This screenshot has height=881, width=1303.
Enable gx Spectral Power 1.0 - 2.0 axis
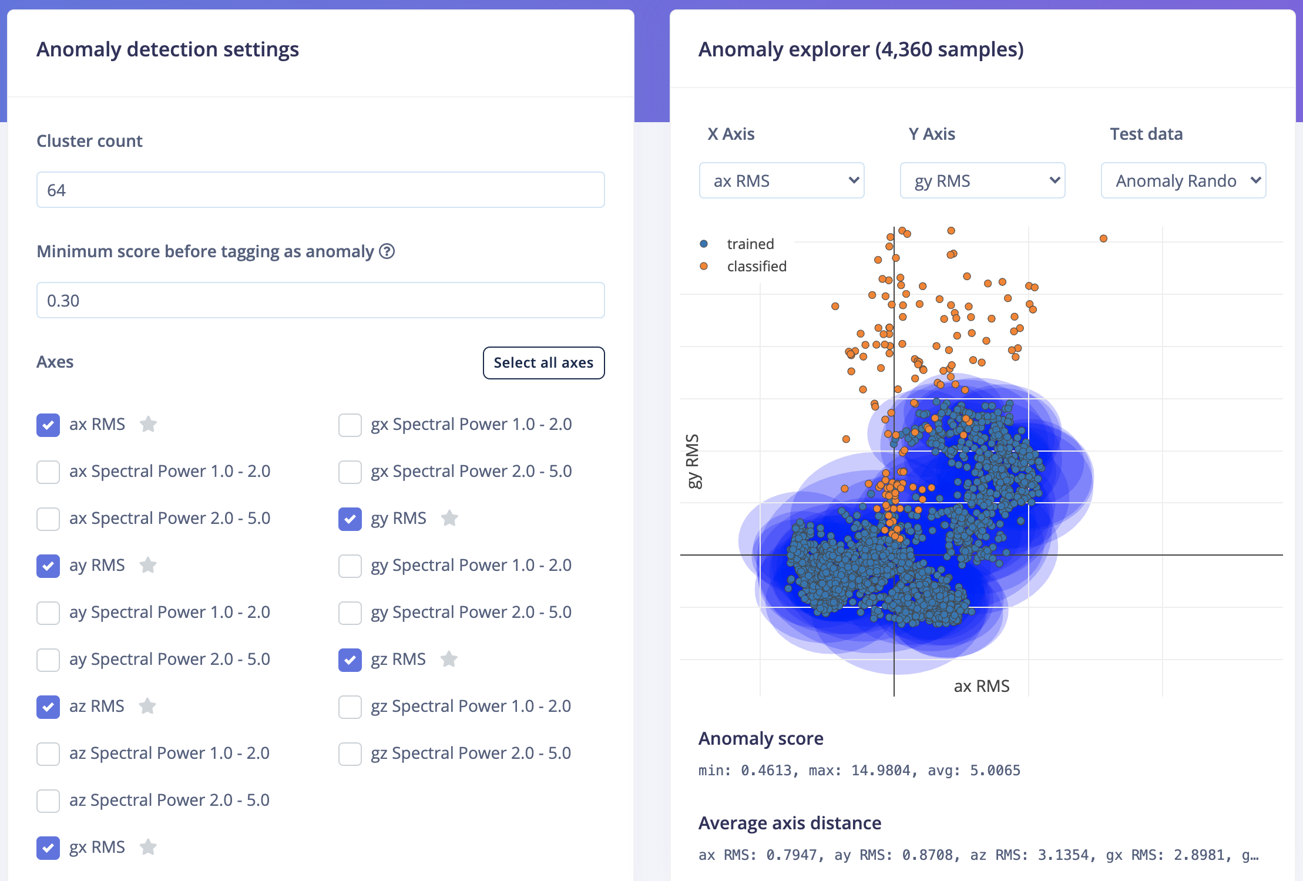[350, 425]
